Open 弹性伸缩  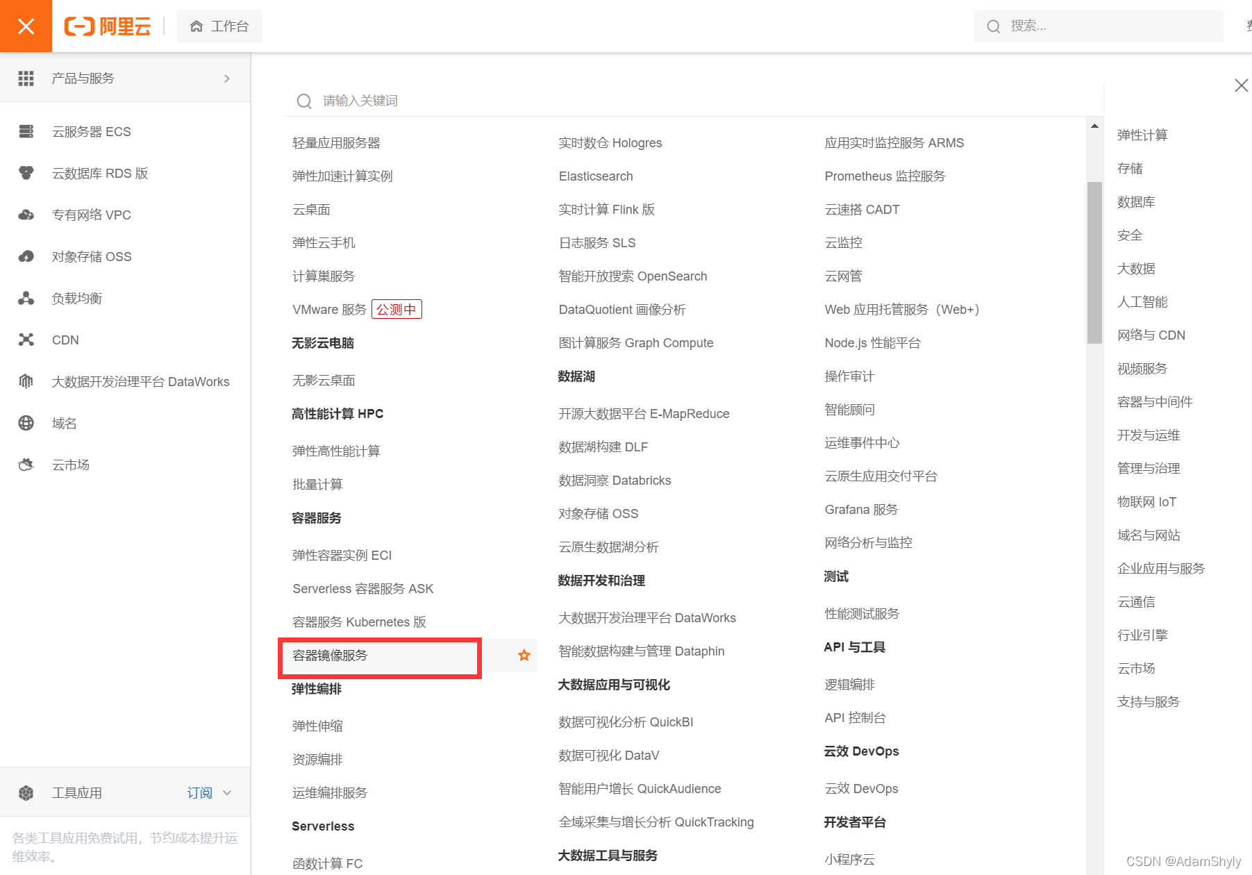pos(317,726)
